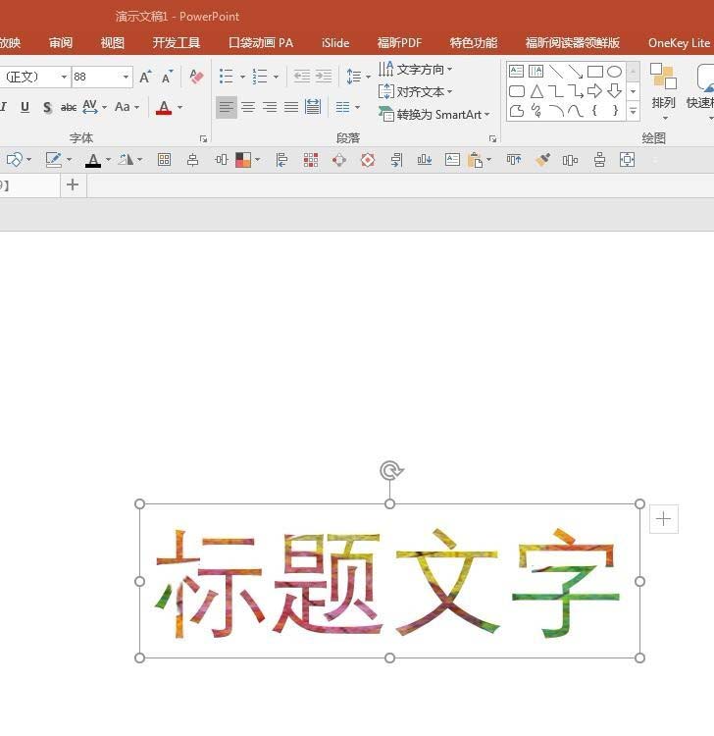Open the font name dropdown

coord(64,77)
